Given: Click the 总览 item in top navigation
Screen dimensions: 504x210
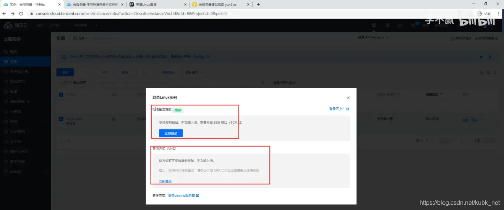Looking at the screenshot, I should [40, 25].
